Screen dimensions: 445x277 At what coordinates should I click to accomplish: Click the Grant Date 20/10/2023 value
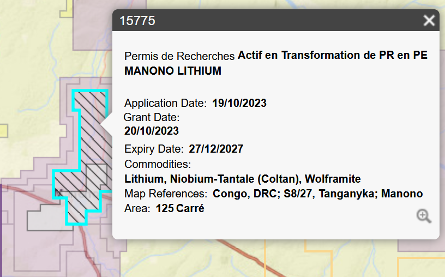point(152,131)
